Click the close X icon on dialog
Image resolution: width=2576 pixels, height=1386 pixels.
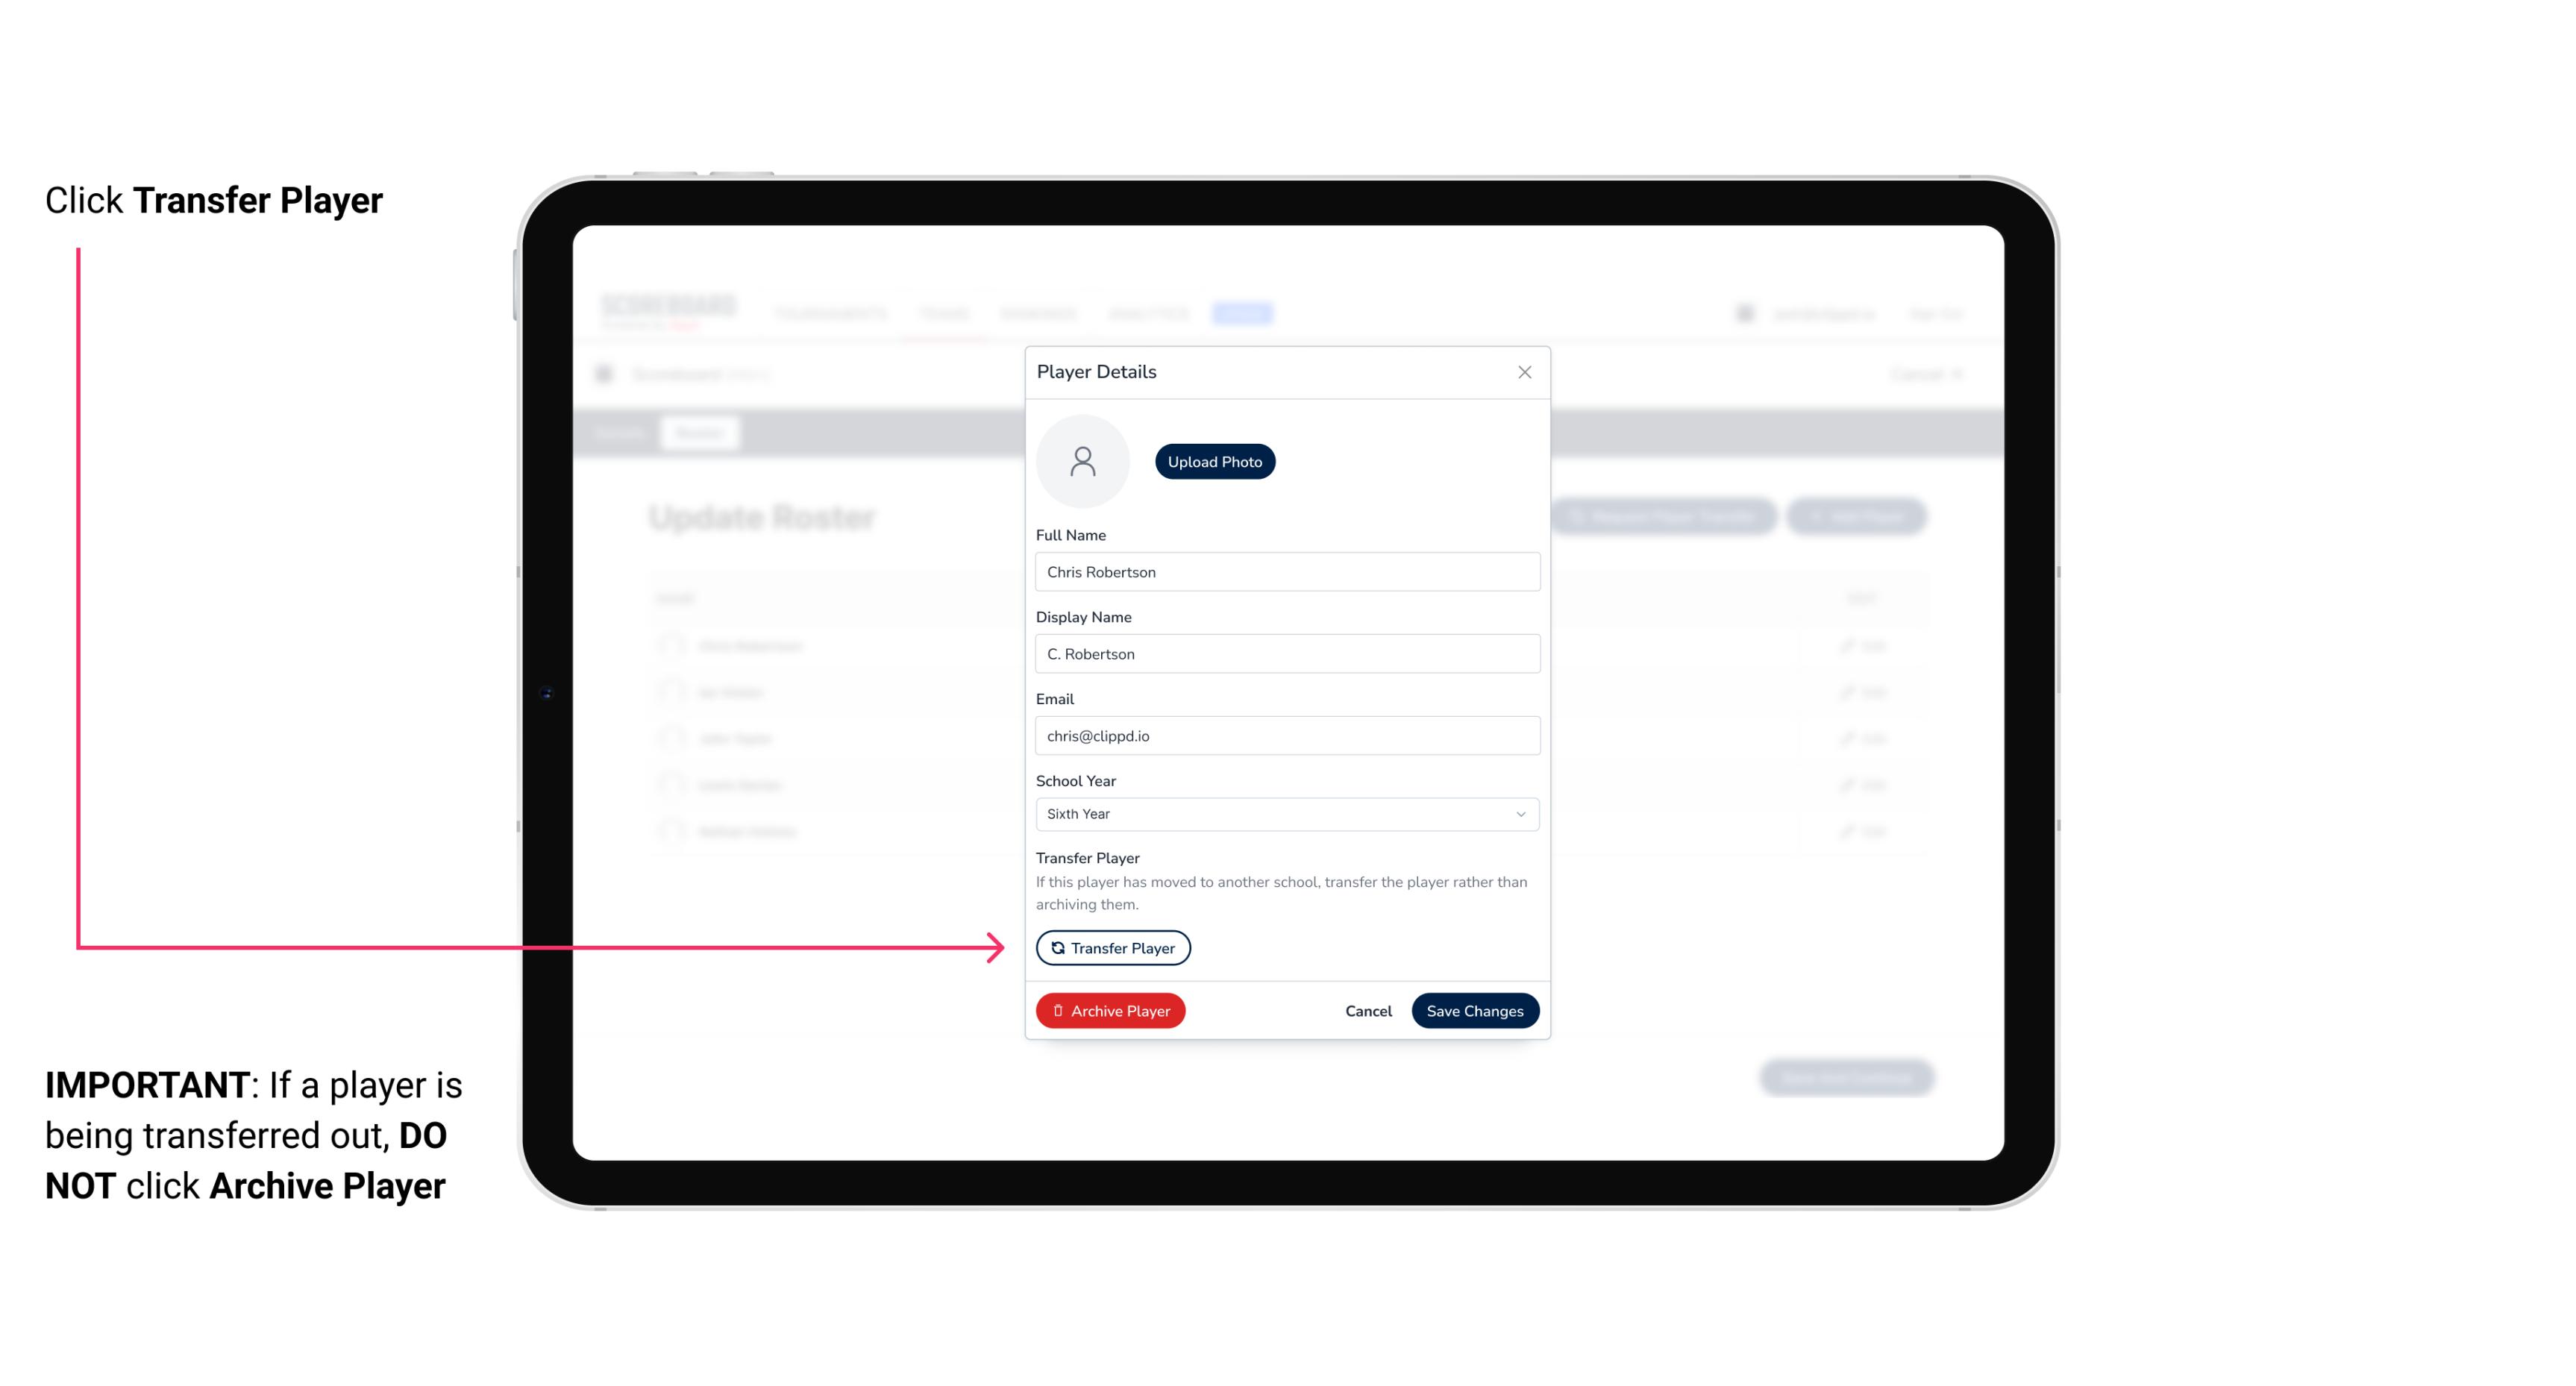tap(1524, 372)
